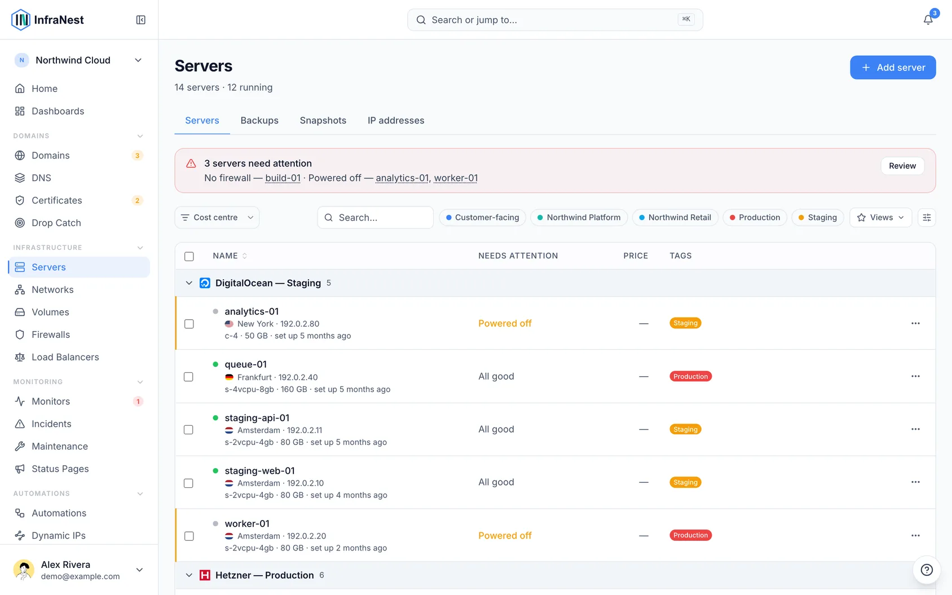The image size is (952, 595).
Task: Open Incidents in sidebar
Action: (79, 424)
